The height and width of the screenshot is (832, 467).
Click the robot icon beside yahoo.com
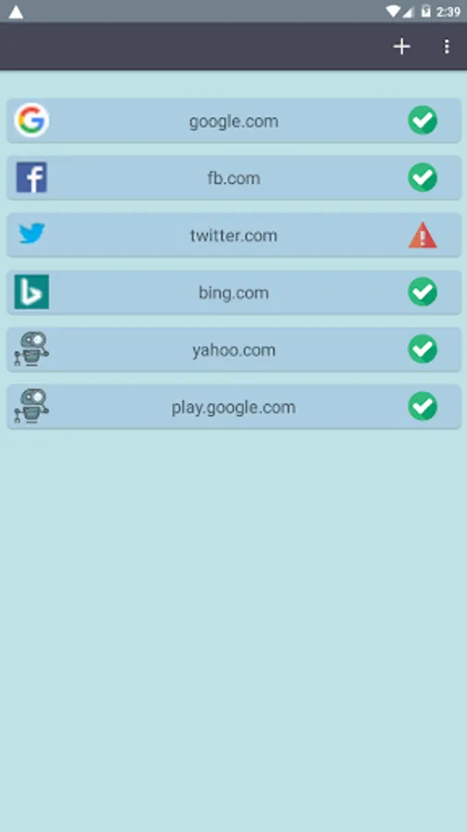(31, 349)
